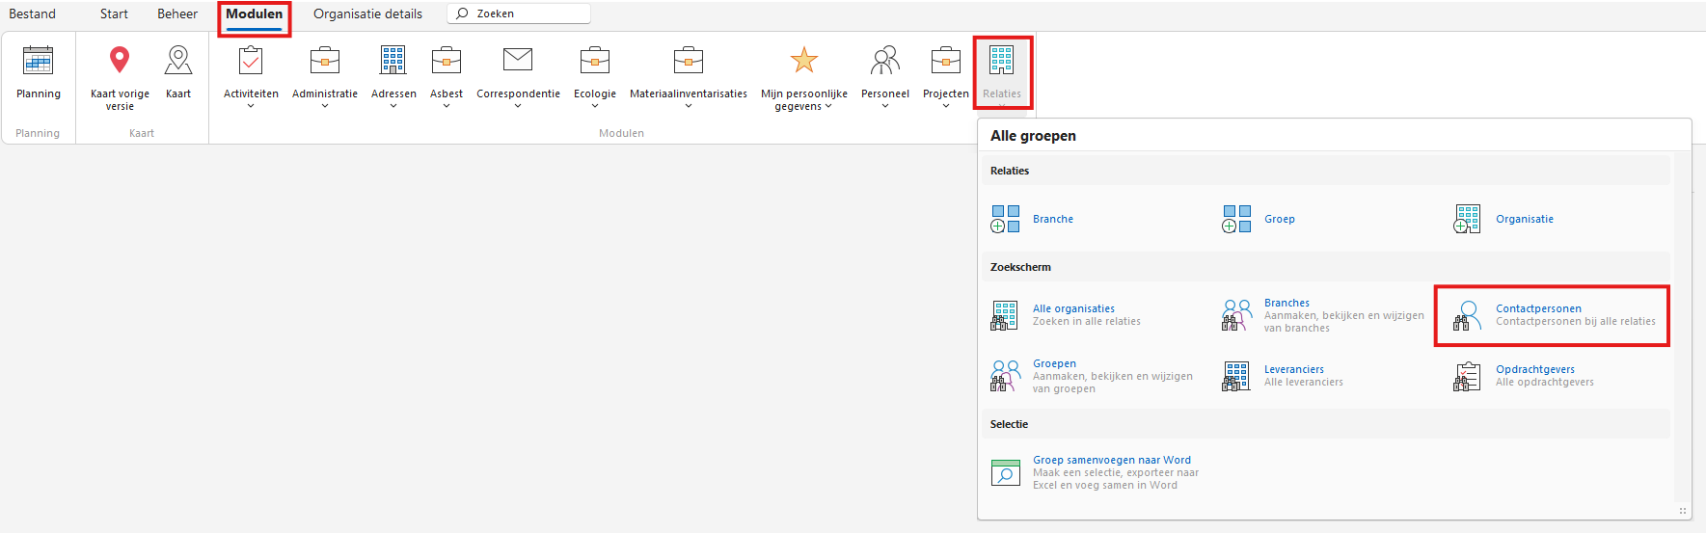Screen dimensions: 1706x533
Task: Open the Activiteiten clipboard icon
Action: tap(251, 61)
